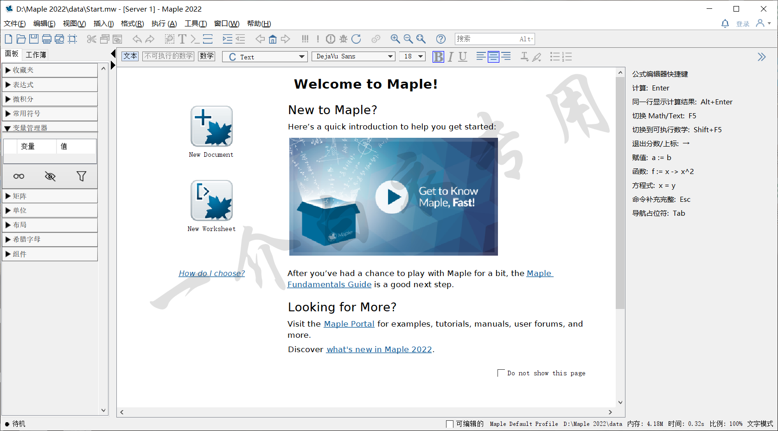778x431 pixels.
Task: Indent the section with indent icon
Action: click(x=227, y=39)
